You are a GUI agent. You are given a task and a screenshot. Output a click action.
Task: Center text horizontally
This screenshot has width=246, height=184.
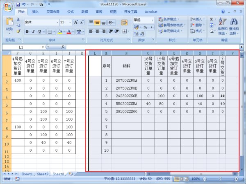[x=97, y=31]
